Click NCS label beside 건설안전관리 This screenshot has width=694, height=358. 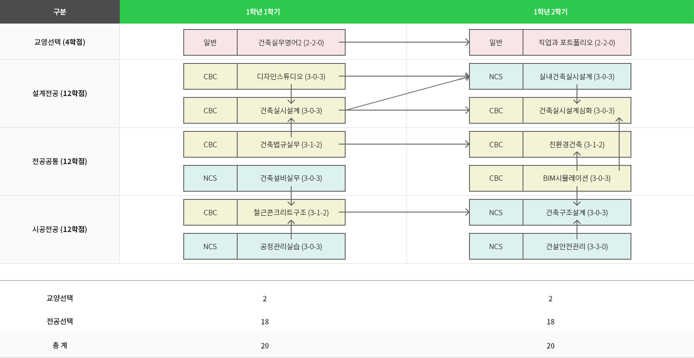click(x=496, y=247)
